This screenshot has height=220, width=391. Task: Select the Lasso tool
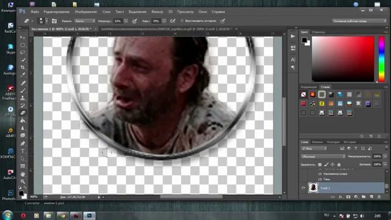click(x=23, y=53)
